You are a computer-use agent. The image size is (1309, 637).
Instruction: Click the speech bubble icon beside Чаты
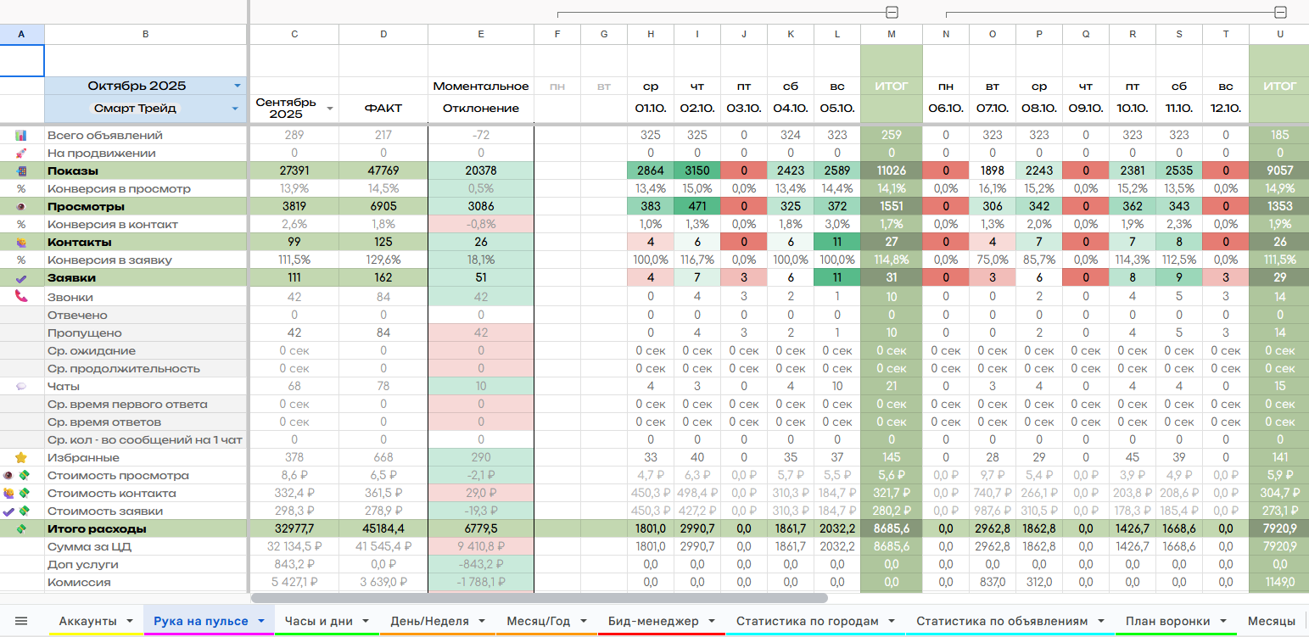click(21, 386)
